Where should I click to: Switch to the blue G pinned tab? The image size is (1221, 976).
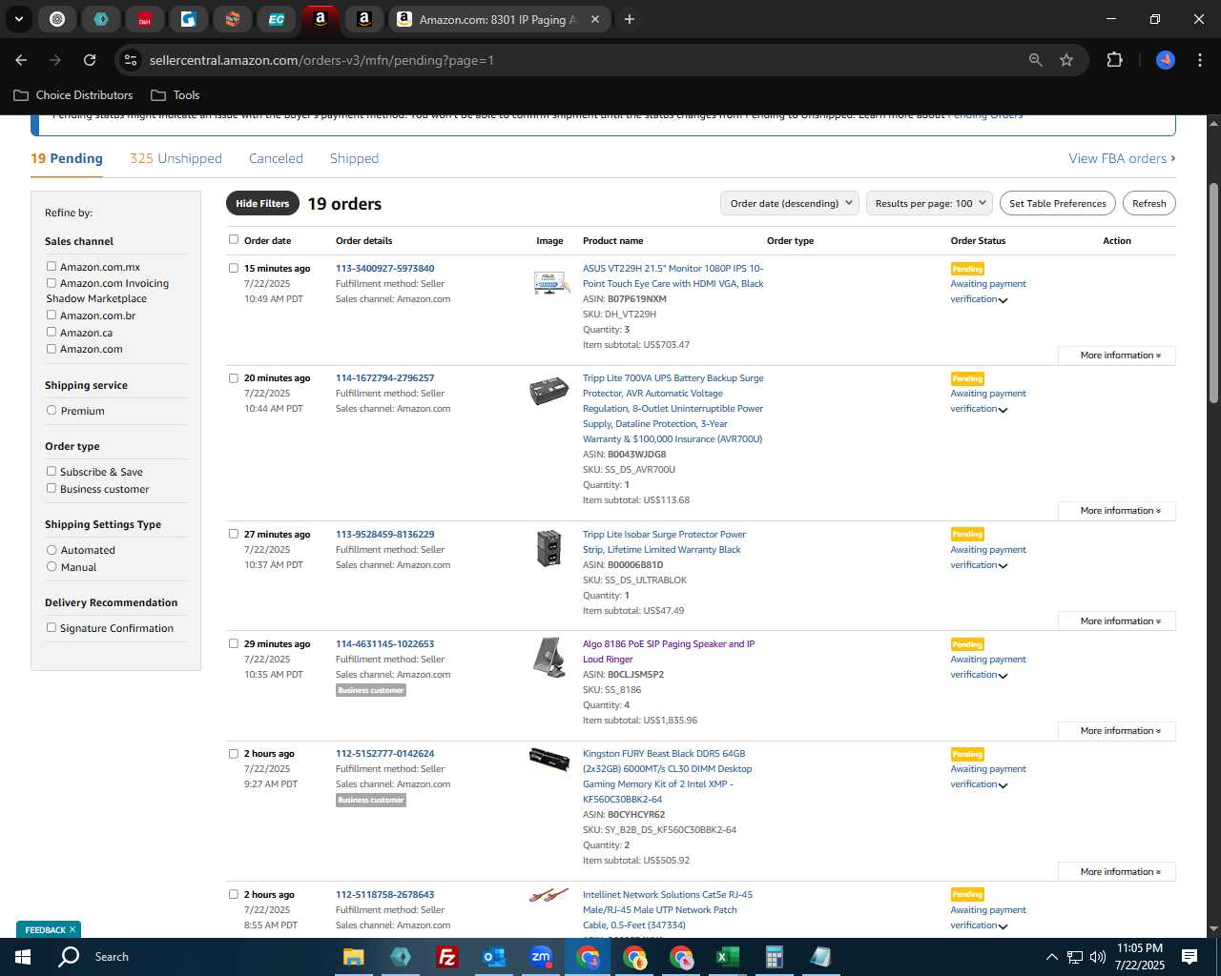point(188,19)
